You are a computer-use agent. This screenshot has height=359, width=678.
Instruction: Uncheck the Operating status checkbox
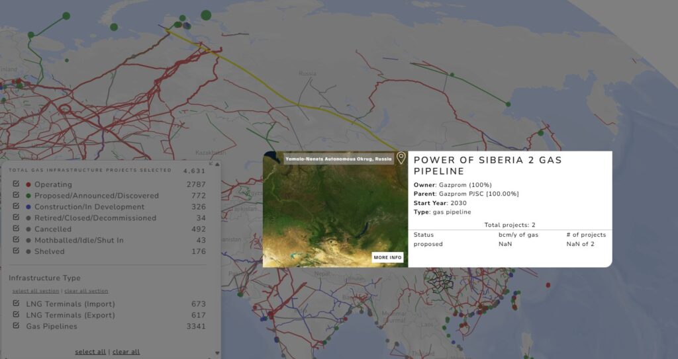(16, 184)
